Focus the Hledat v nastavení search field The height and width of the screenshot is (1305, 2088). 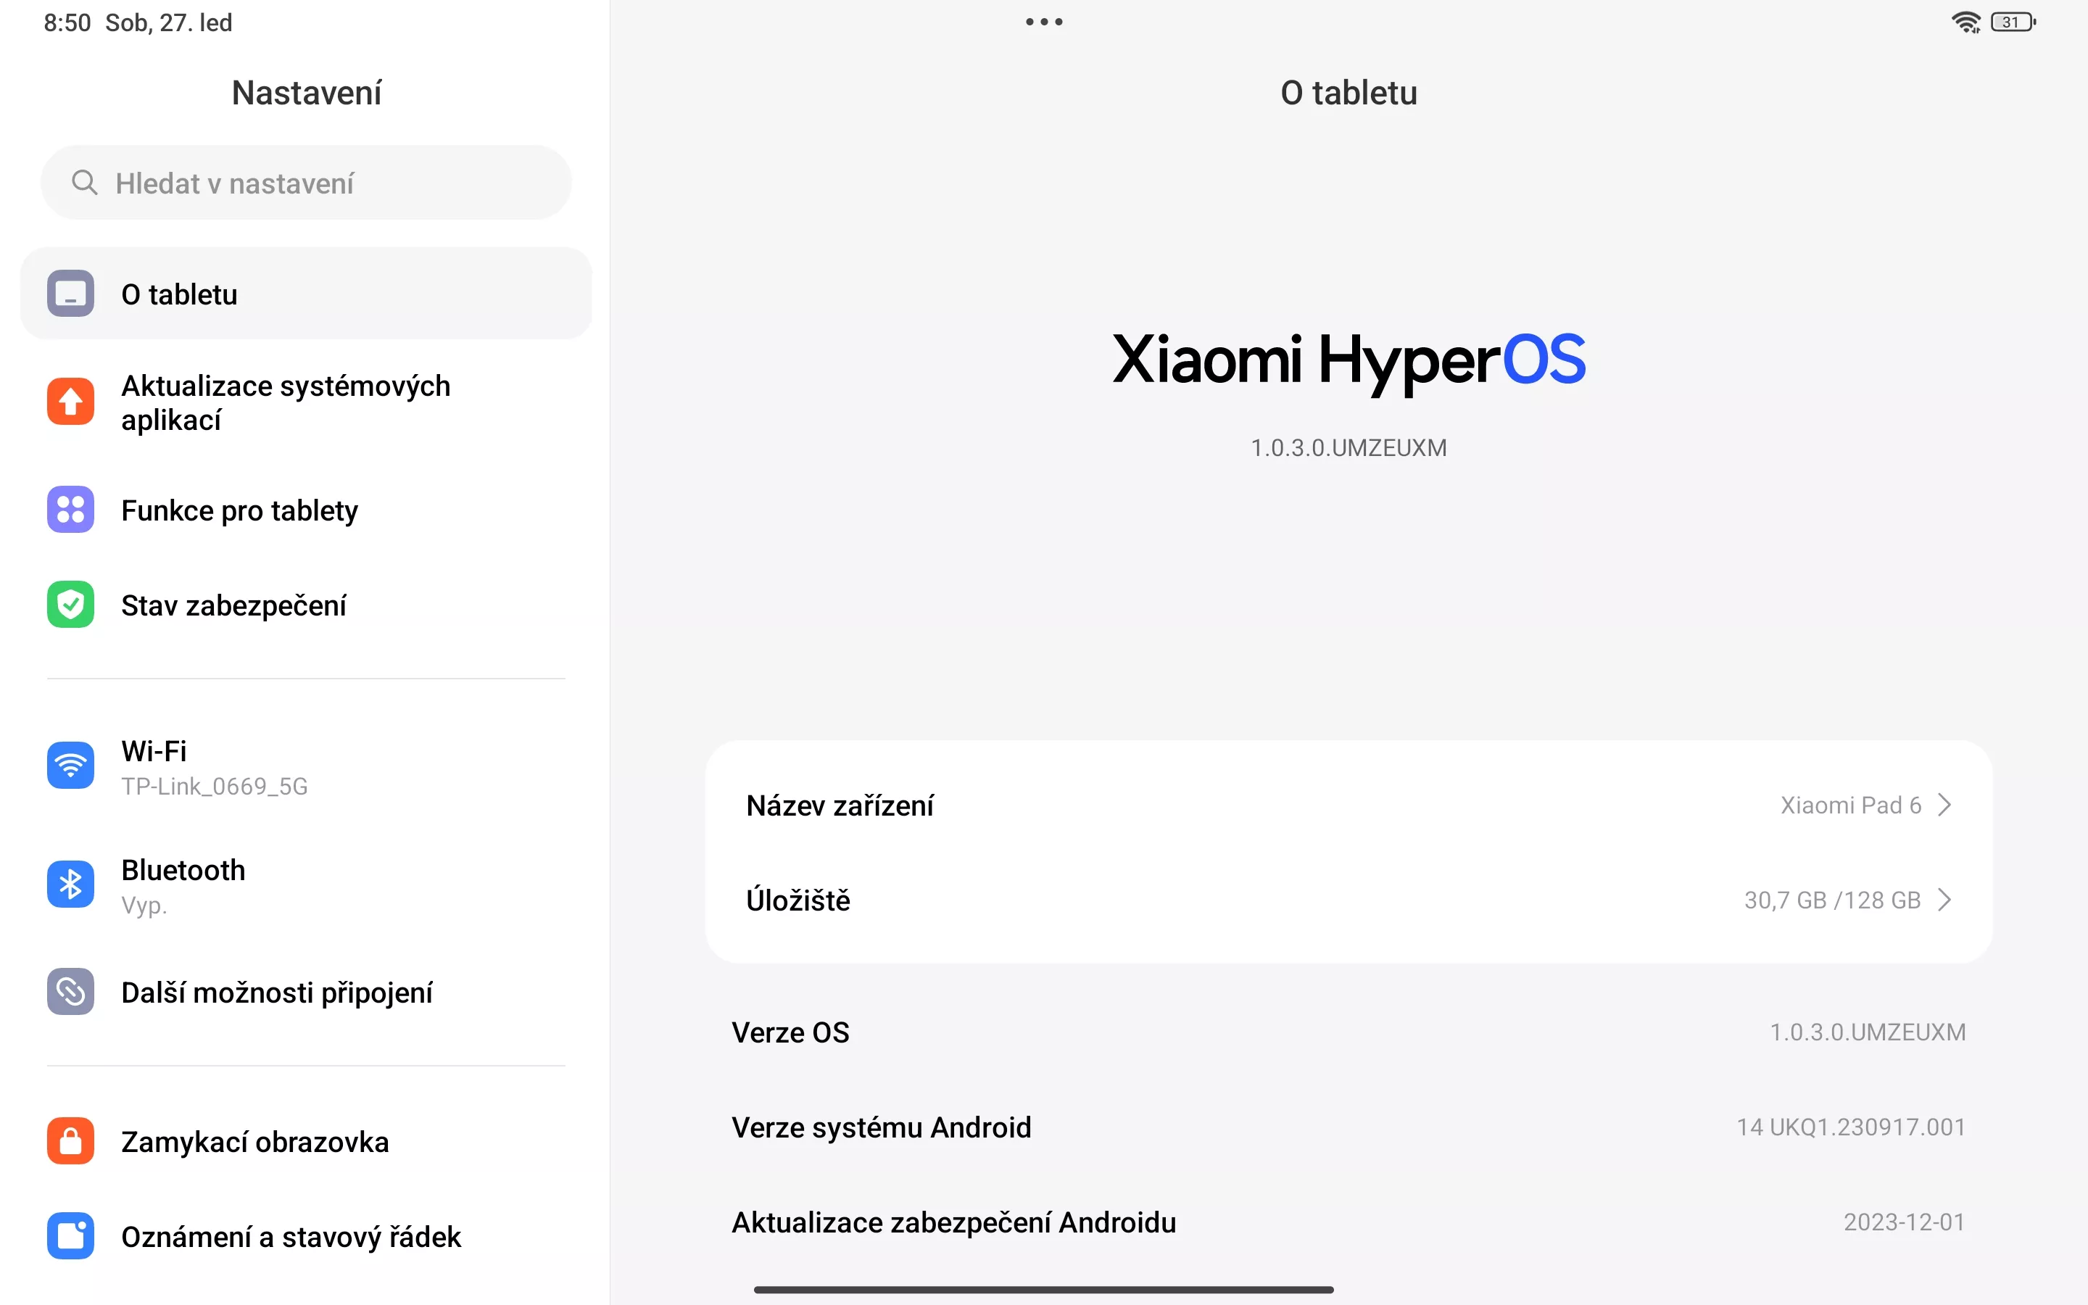306,183
